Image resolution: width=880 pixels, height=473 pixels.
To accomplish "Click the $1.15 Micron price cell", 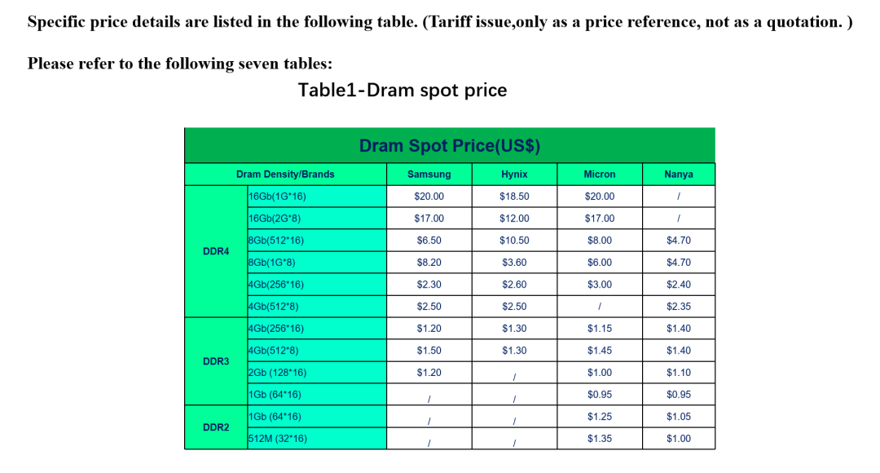I will pos(600,328).
